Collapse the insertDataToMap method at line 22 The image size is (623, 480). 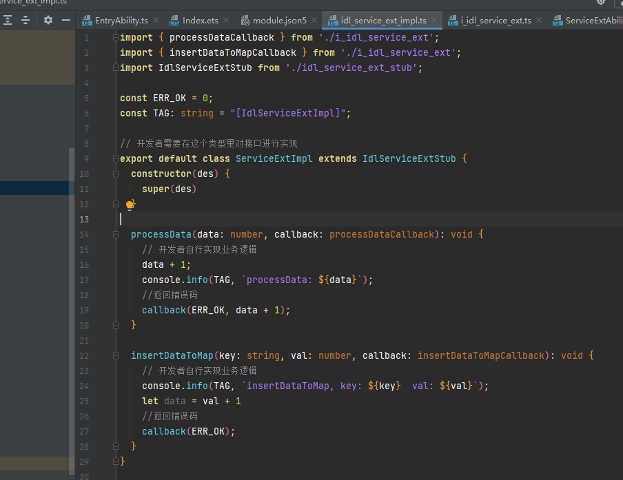[x=115, y=356]
